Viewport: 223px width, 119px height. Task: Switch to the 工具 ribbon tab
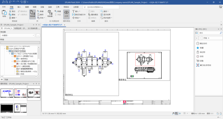tap(57, 7)
